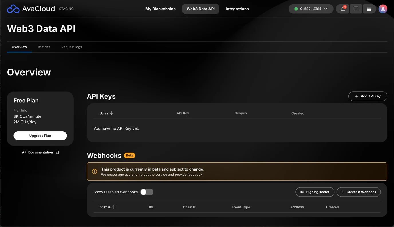
Task: Open the Signing secret button
Action: point(315,192)
